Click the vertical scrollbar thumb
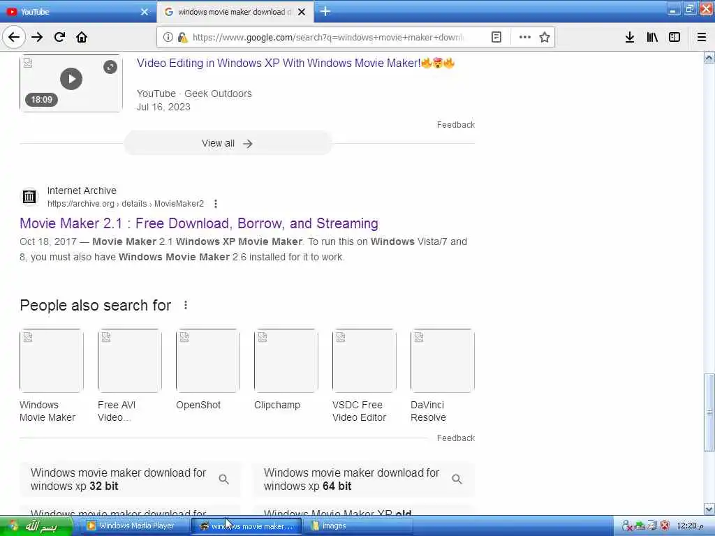The image size is (715, 536). 709,412
